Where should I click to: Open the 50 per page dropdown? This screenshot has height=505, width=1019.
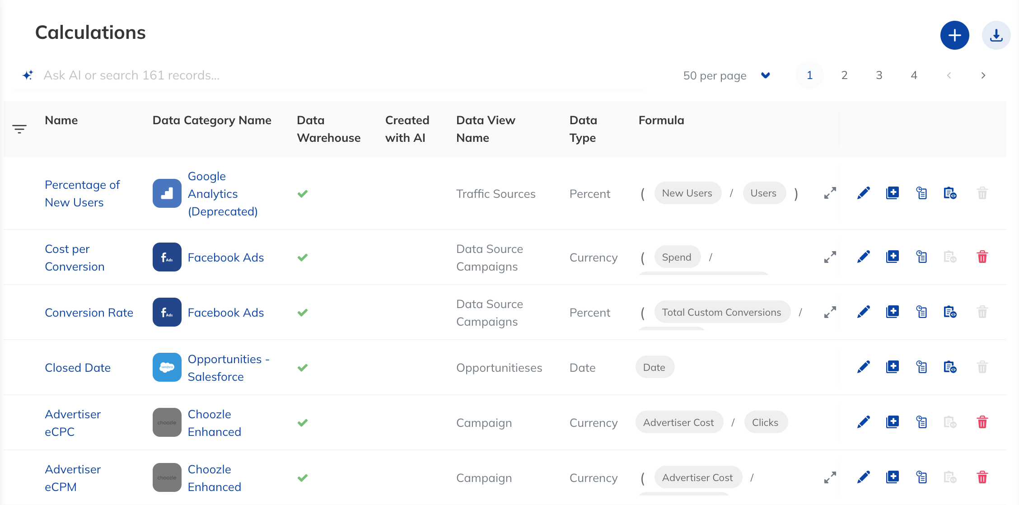point(727,75)
